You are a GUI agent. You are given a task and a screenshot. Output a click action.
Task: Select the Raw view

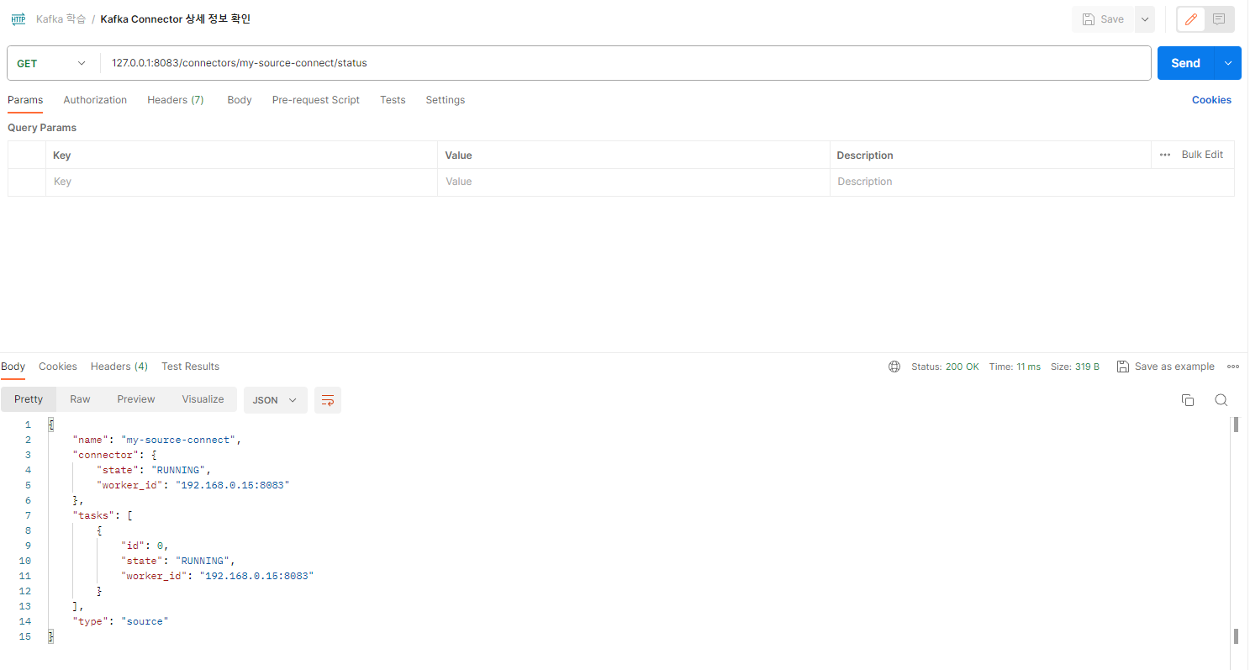click(80, 399)
